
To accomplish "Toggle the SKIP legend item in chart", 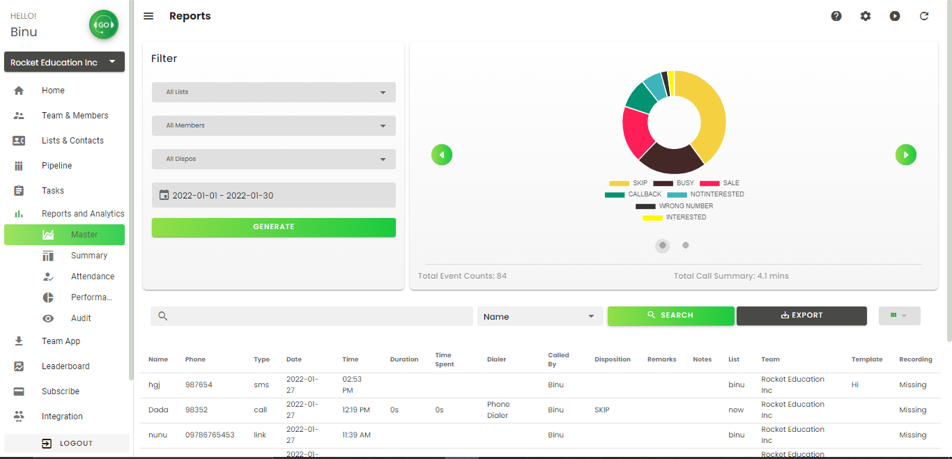I will tap(629, 183).
